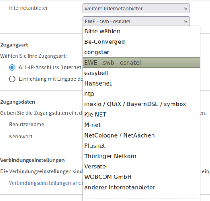The width and height of the screenshot is (210, 201).
Task: Click the Kennwort label
Action: tap(21, 137)
